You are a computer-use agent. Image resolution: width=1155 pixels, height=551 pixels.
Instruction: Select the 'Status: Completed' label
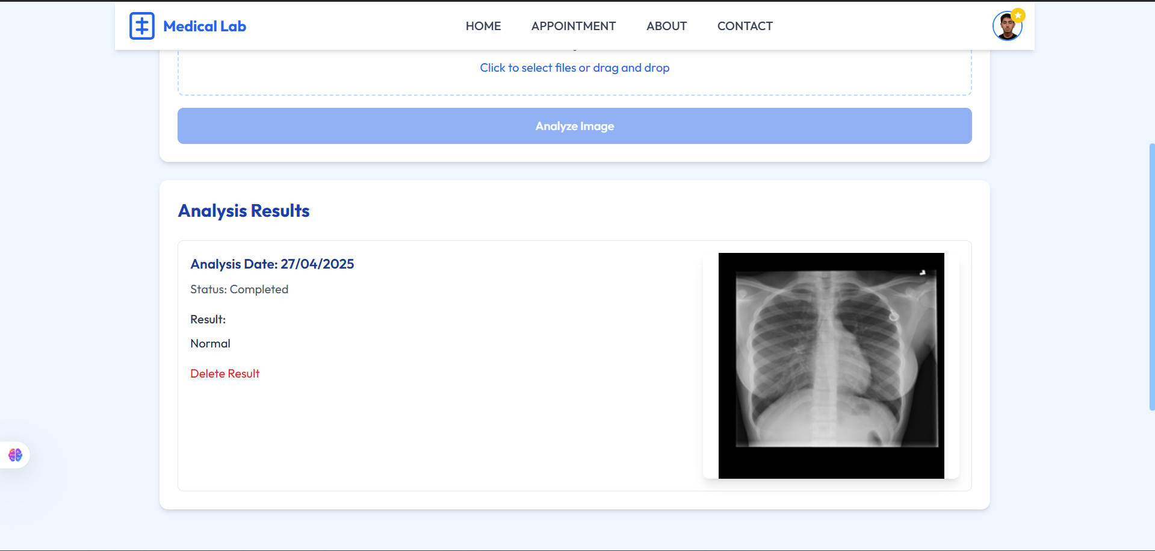coord(239,289)
